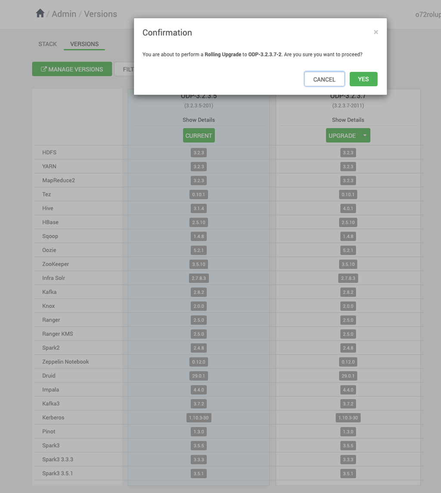Image resolution: width=441 pixels, height=493 pixels.
Task: Click the home icon in breadcrumb
Action: coord(40,13)
